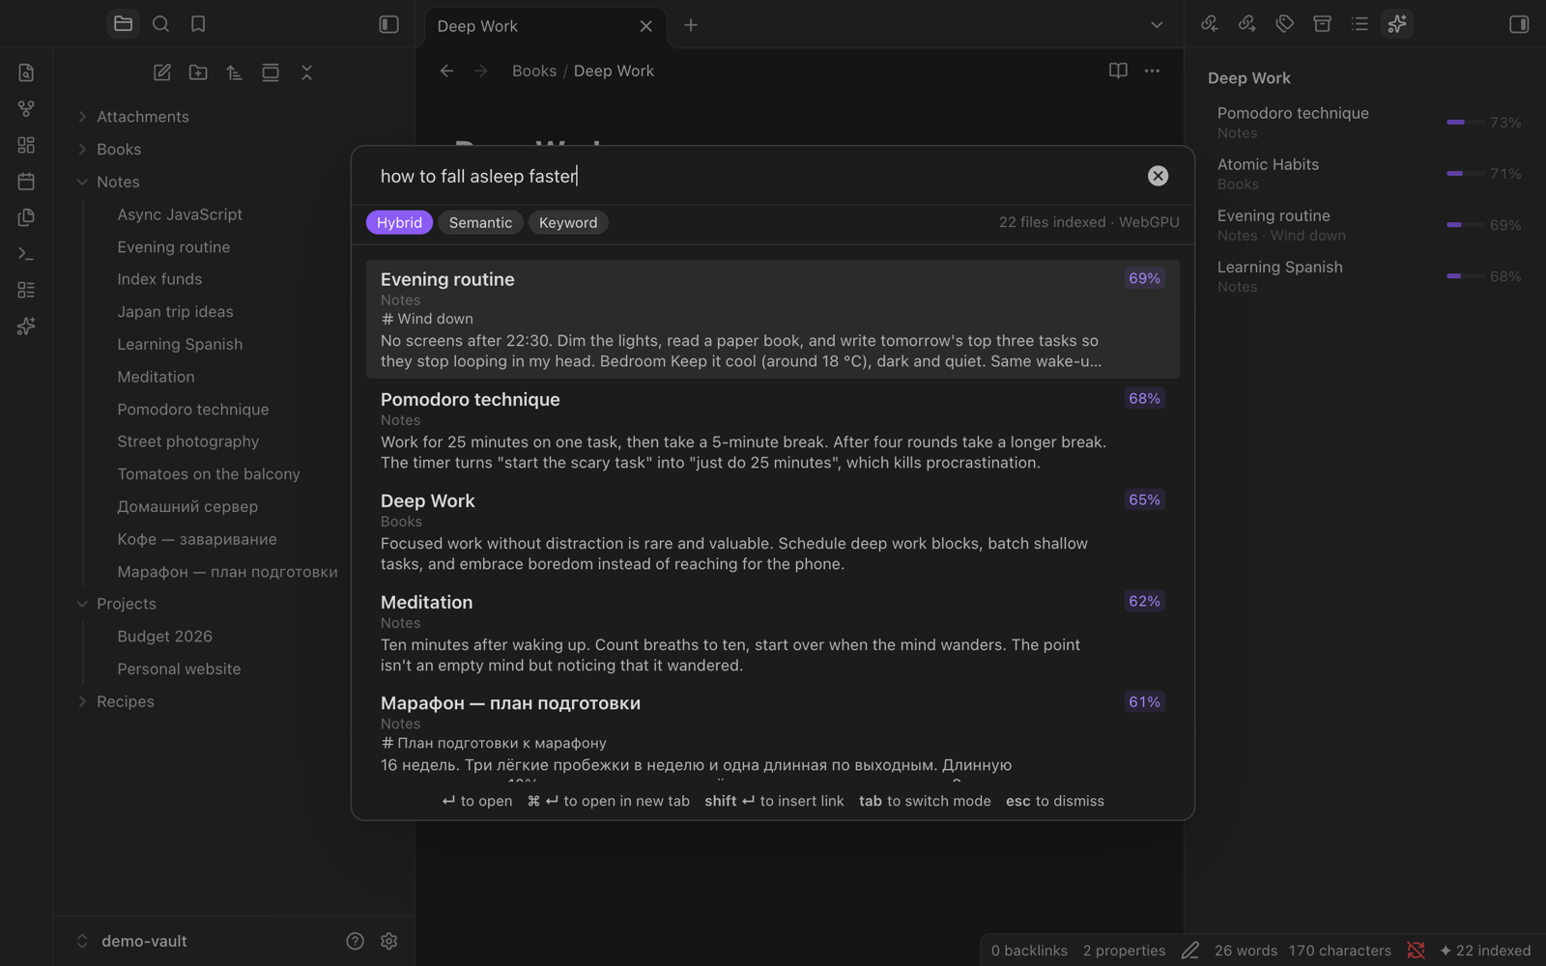
Task: Open the canvas grid ribbon icon
Action: pyautogui.click(x=26, y=145)
